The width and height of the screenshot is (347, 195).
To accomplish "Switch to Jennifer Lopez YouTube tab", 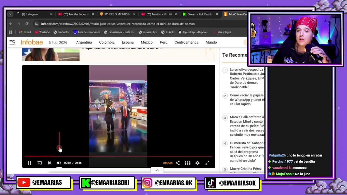I will (76, 14).
